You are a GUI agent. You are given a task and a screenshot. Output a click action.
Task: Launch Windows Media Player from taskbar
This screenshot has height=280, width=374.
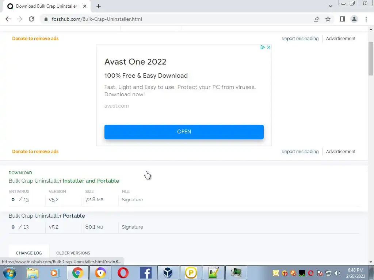pyautogui.click(x=54, y=273)
